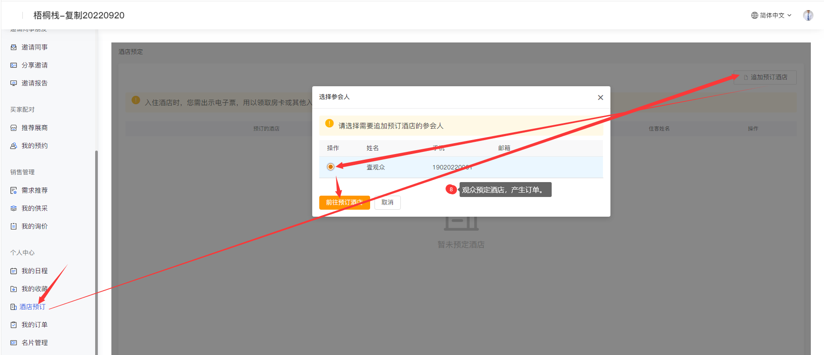Click the 酒店预订 building icon
The height and width of the screenshot is (355, 824).
tap(14, 307)
